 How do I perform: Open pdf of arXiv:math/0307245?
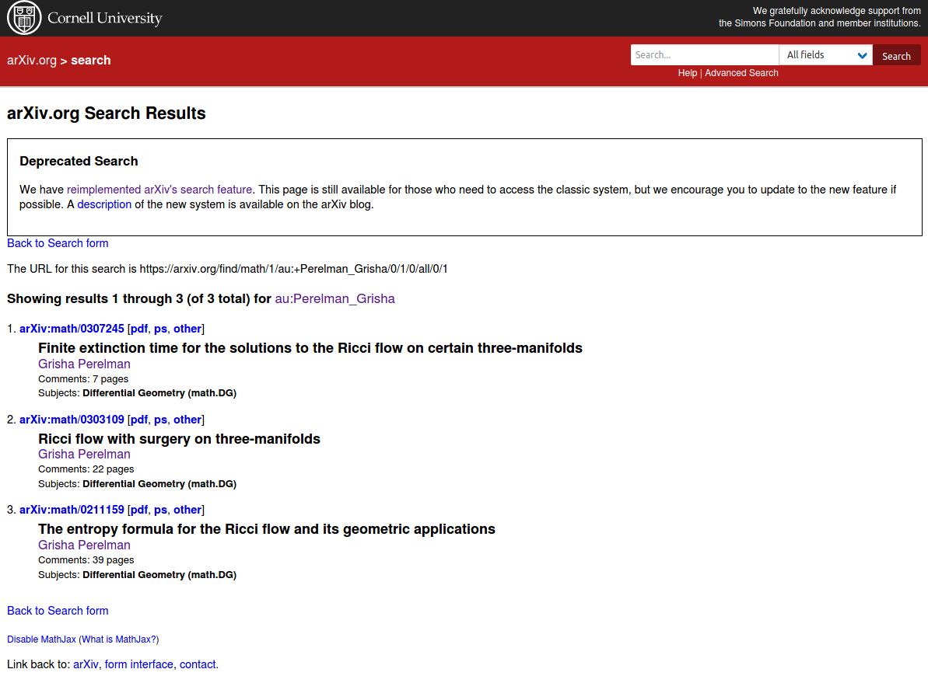tap(138, 329)
